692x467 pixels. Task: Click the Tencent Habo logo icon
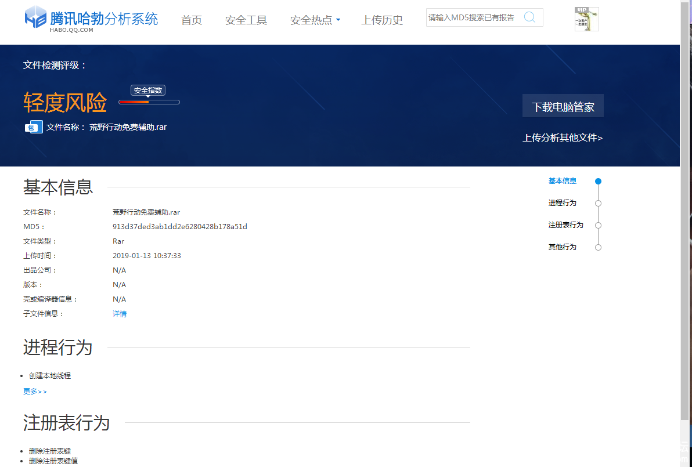coord(35,17)
